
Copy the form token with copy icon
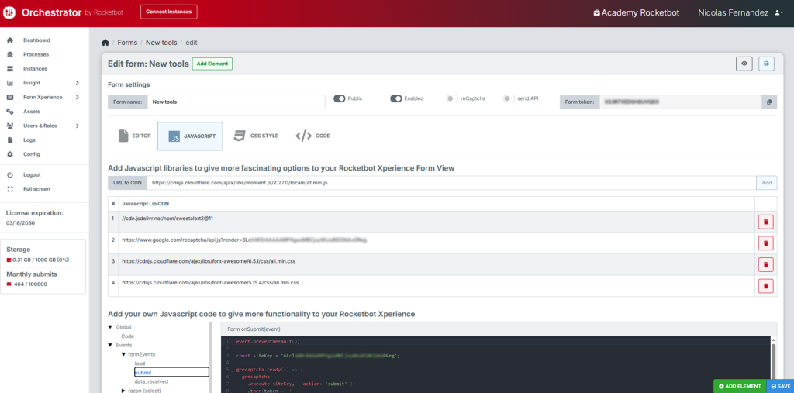pyautogui.click(x=769, y=102)
